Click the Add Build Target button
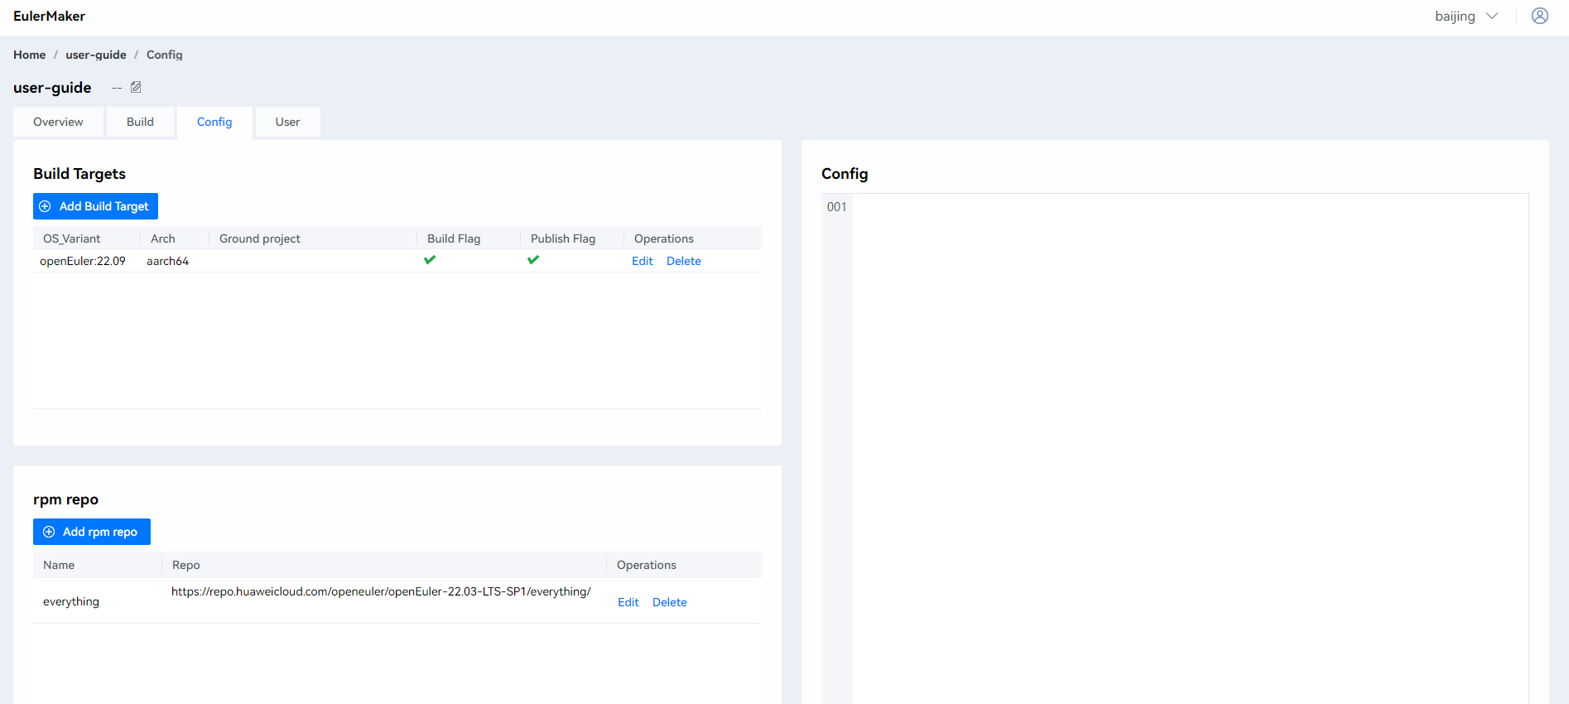This screenshot has width=1569, height=704. (95, 206)
